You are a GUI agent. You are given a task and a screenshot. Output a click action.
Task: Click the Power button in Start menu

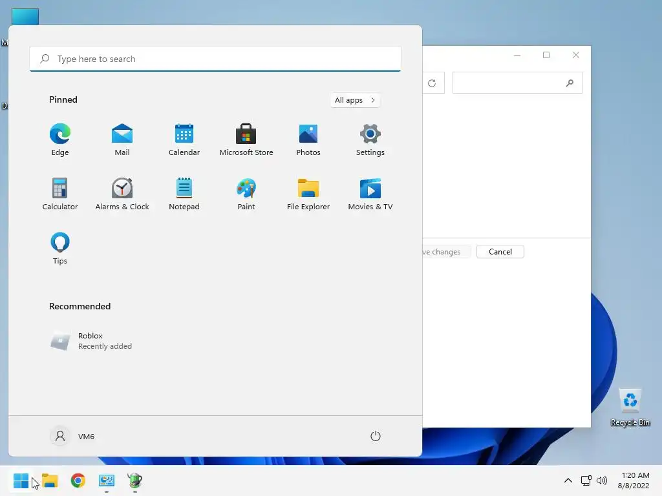click(x=376, y=436)
